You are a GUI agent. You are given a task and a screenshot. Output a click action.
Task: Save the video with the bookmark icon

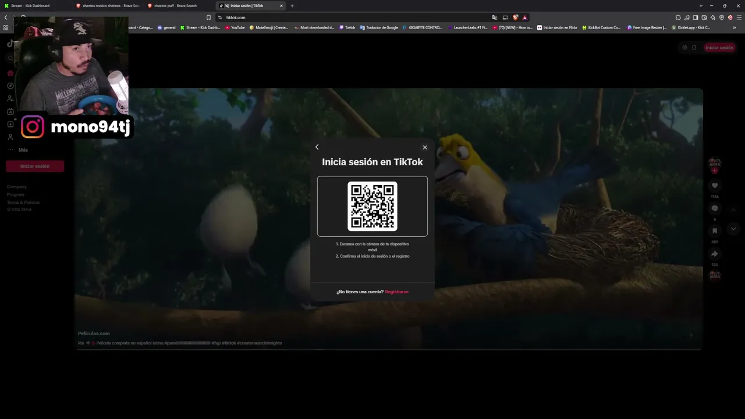coord(715,231)
